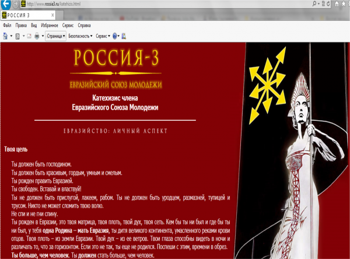Click the ЕВРАЗИЙСТВО: ЛИЧНЫЙ АСПЕКТ subtitle
Viewport: 350px width, 259px height.
click(x=116, y=131)
